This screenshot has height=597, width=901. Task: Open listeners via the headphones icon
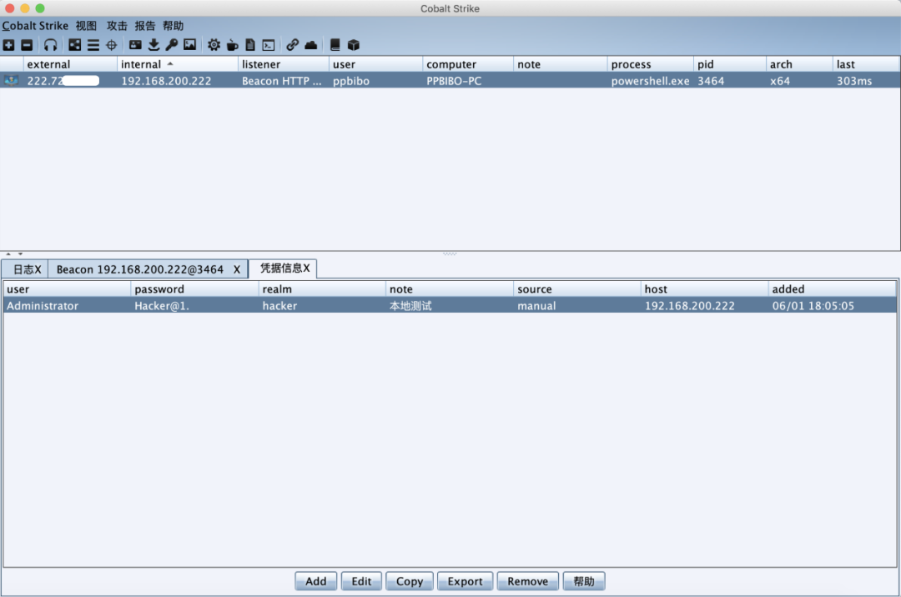(51, 45)
